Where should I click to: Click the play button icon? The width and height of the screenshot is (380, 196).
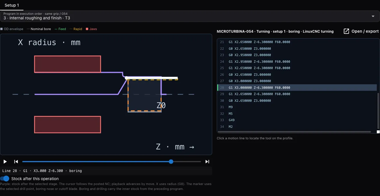(x=5, y=162)
